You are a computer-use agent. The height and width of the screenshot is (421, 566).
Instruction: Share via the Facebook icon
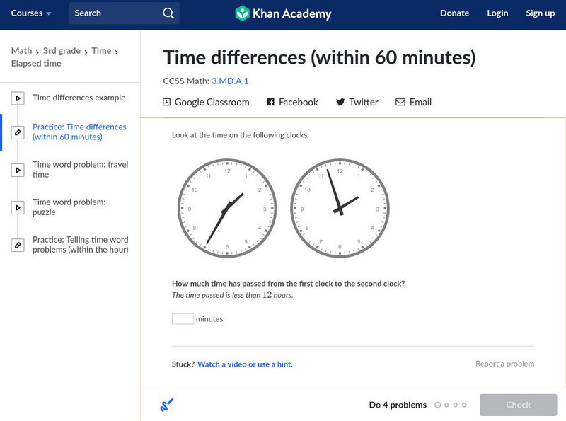(270, 102)
